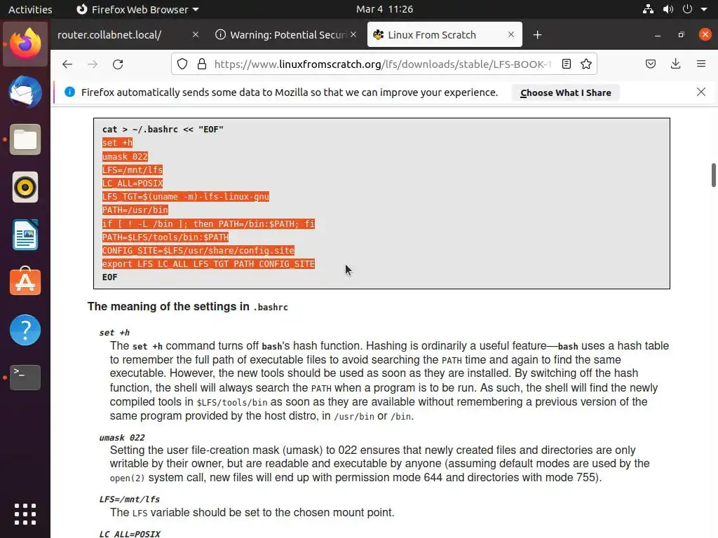Go back to the previous page
Viewport: 718px width, 538px height.
point(67,64)
